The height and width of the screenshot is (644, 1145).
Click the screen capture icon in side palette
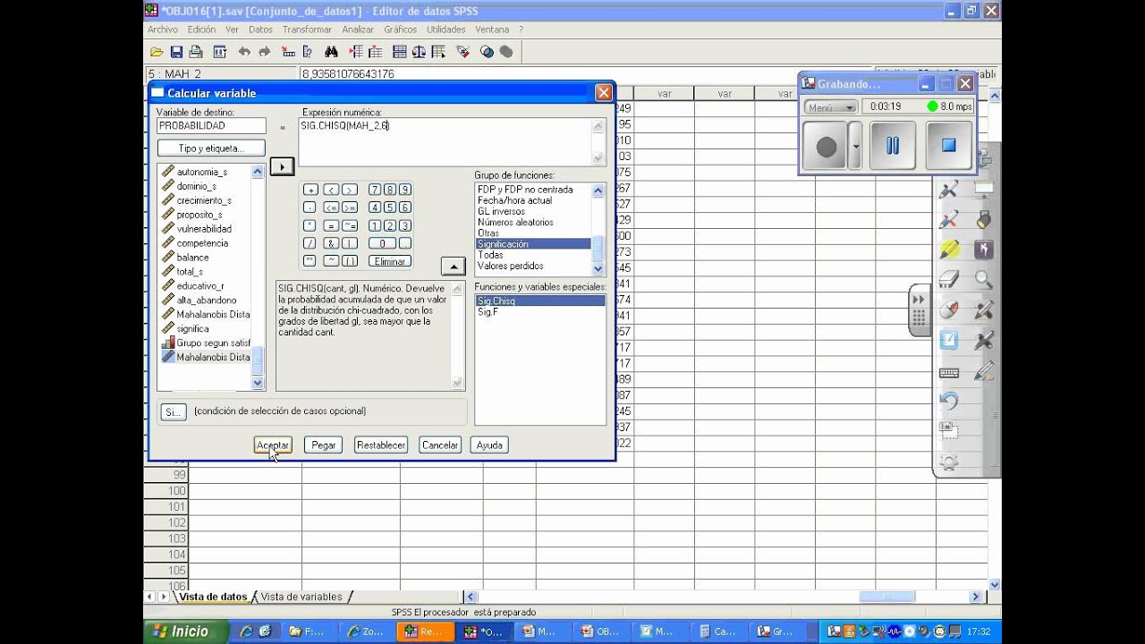[x=949, y=431]
